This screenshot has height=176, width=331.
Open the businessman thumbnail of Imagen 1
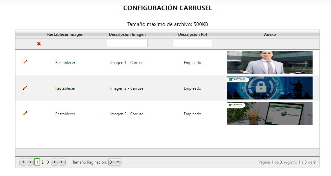[x=270, y=62]
